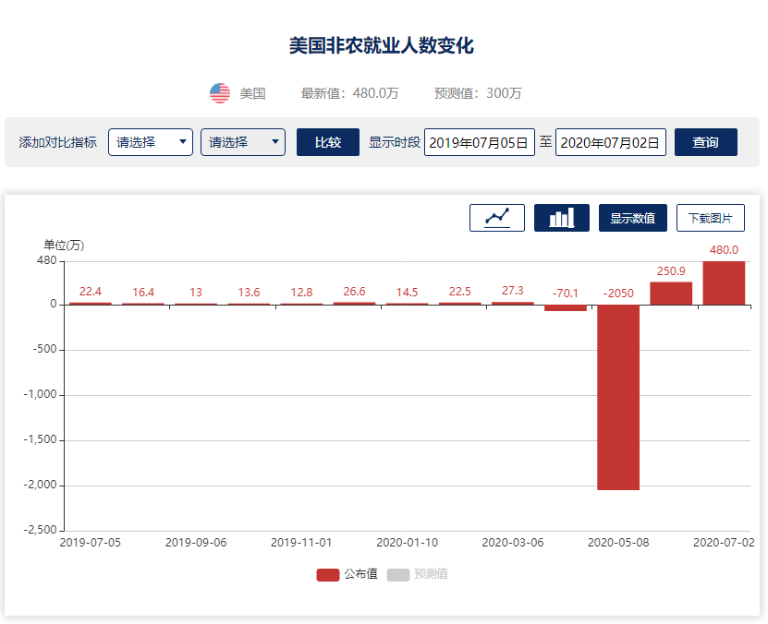Toggle 显示数值 value labels
The width and height of the screenshot is (768, 624).
[x=632, y=218]
